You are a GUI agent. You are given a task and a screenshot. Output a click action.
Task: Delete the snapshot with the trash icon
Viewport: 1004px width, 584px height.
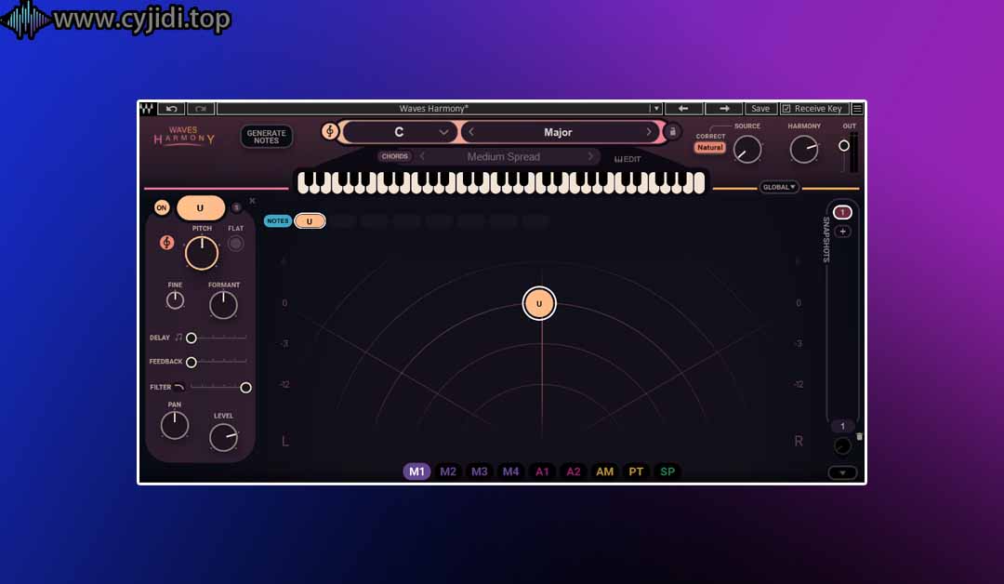click(859, 436)
